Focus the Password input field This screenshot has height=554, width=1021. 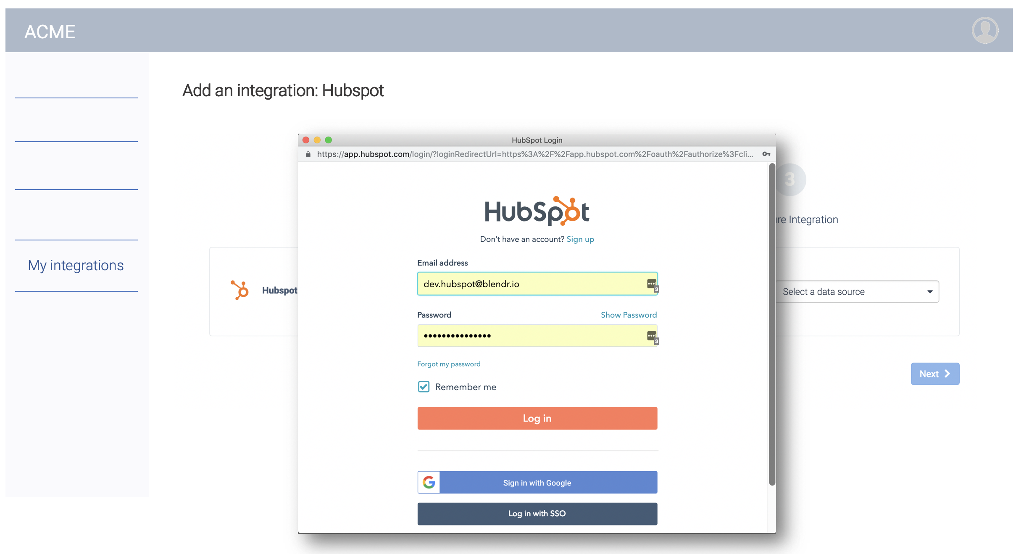point(537,335)
